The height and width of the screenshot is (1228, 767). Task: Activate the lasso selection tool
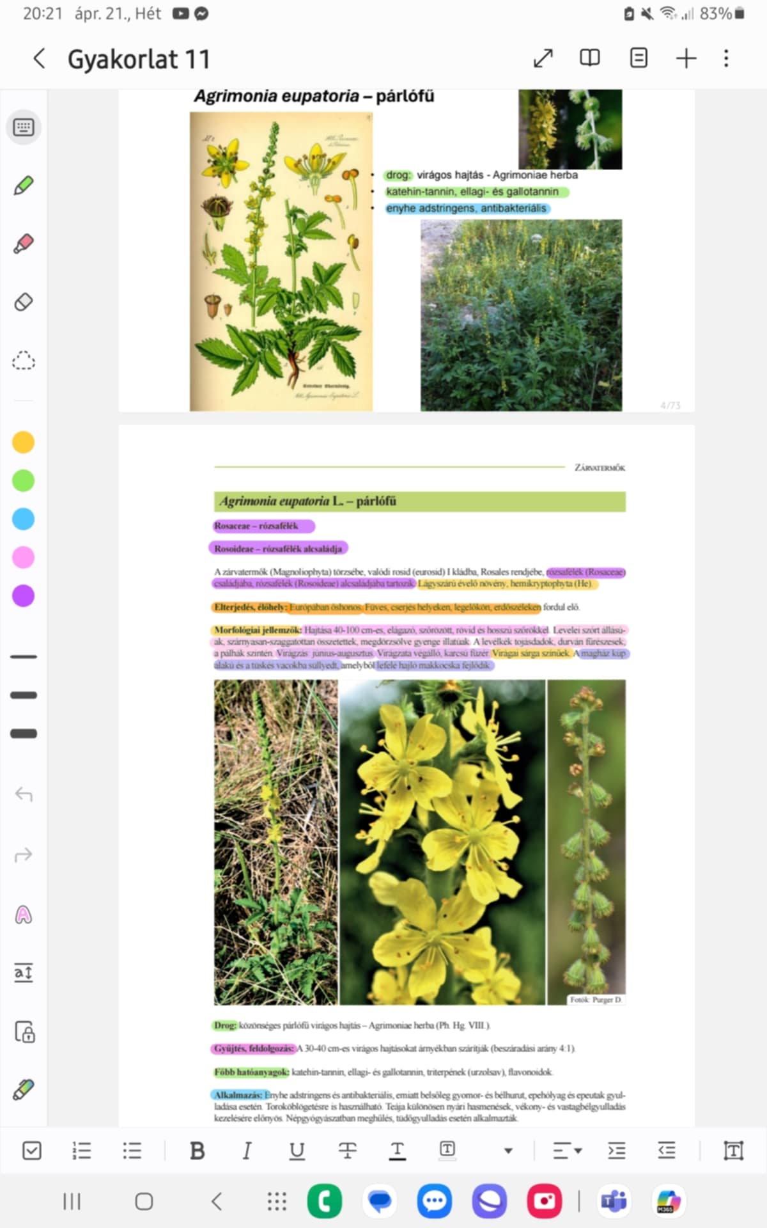click(24, 361)
